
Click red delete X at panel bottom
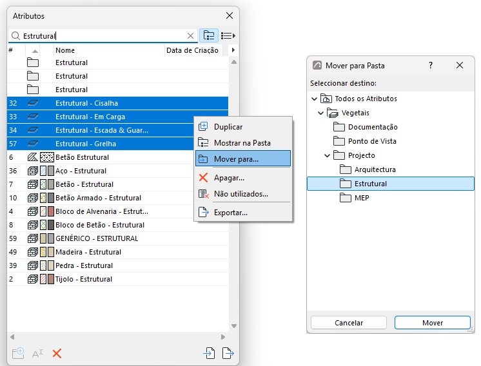tap(57, 353)
